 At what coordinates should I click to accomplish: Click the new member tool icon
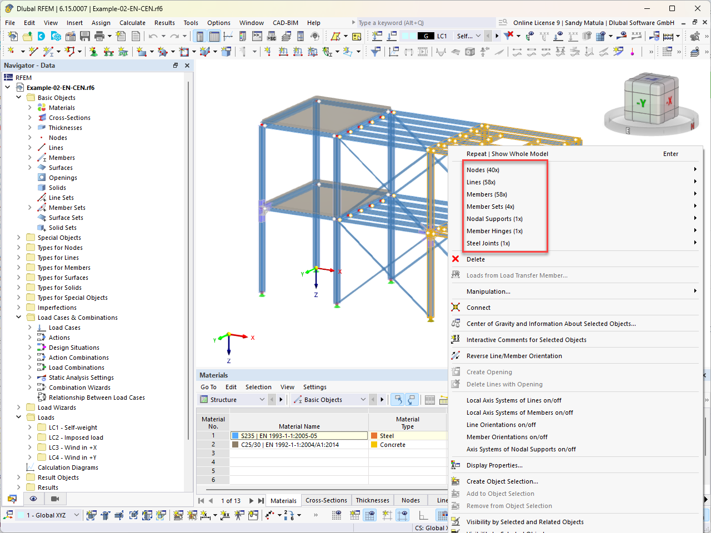(x=49, y=52)
